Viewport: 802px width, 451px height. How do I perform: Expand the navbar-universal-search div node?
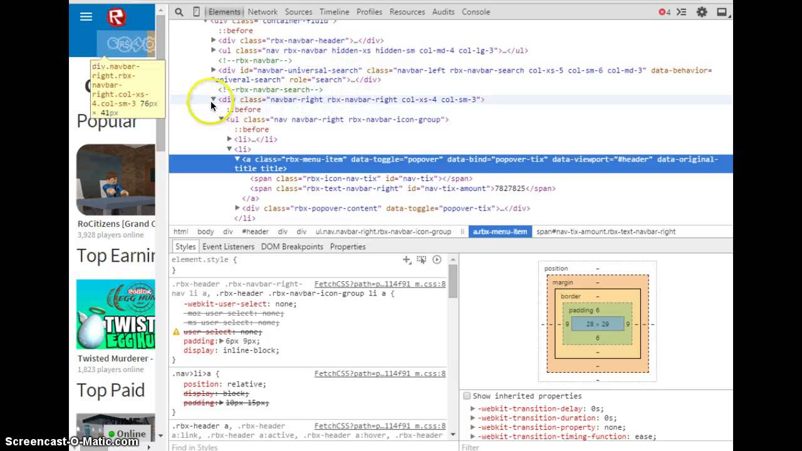pos(214,70)
